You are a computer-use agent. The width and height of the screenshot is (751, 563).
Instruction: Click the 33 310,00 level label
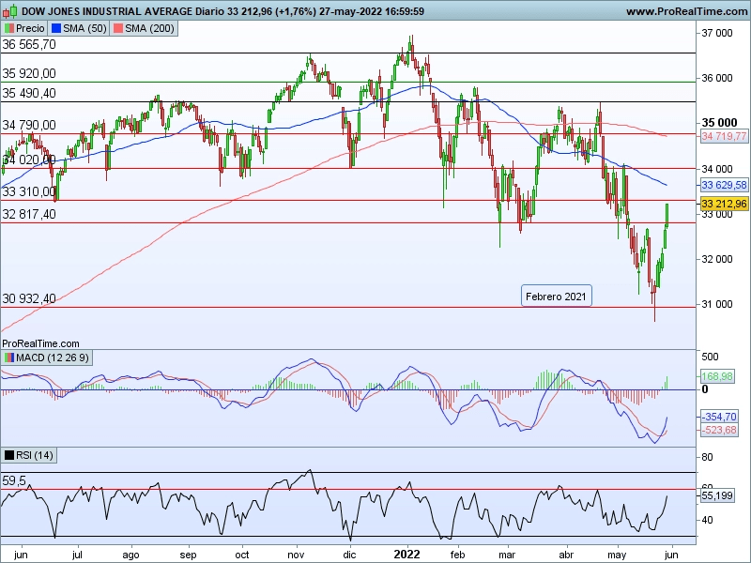(29, 191)
